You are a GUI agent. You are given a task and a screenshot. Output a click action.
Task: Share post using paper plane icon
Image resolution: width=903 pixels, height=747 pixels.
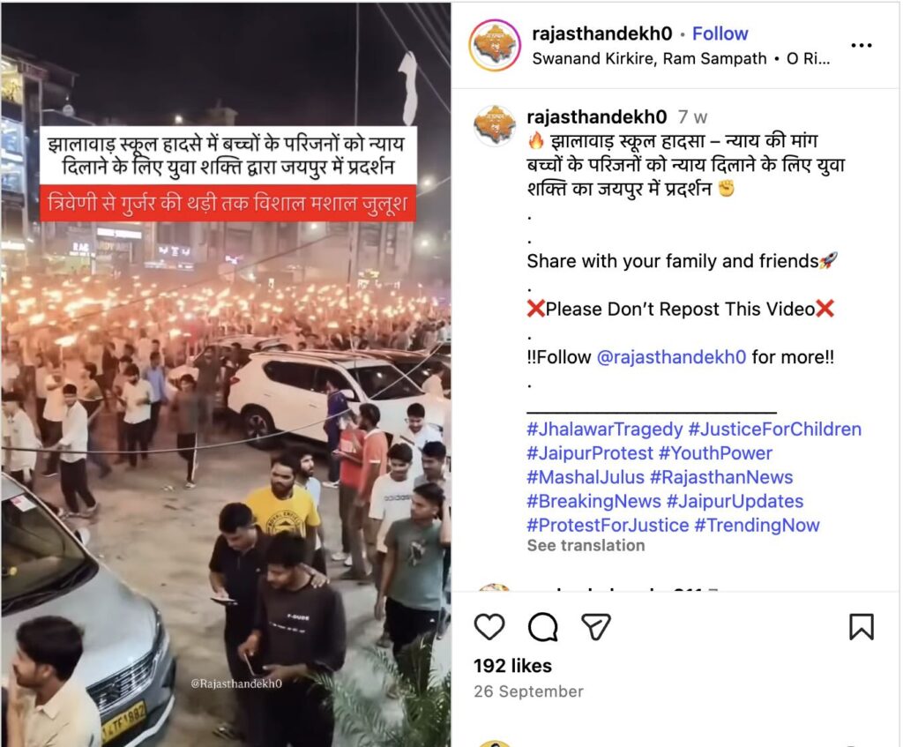pyautogui.click(x=595, y=627)
